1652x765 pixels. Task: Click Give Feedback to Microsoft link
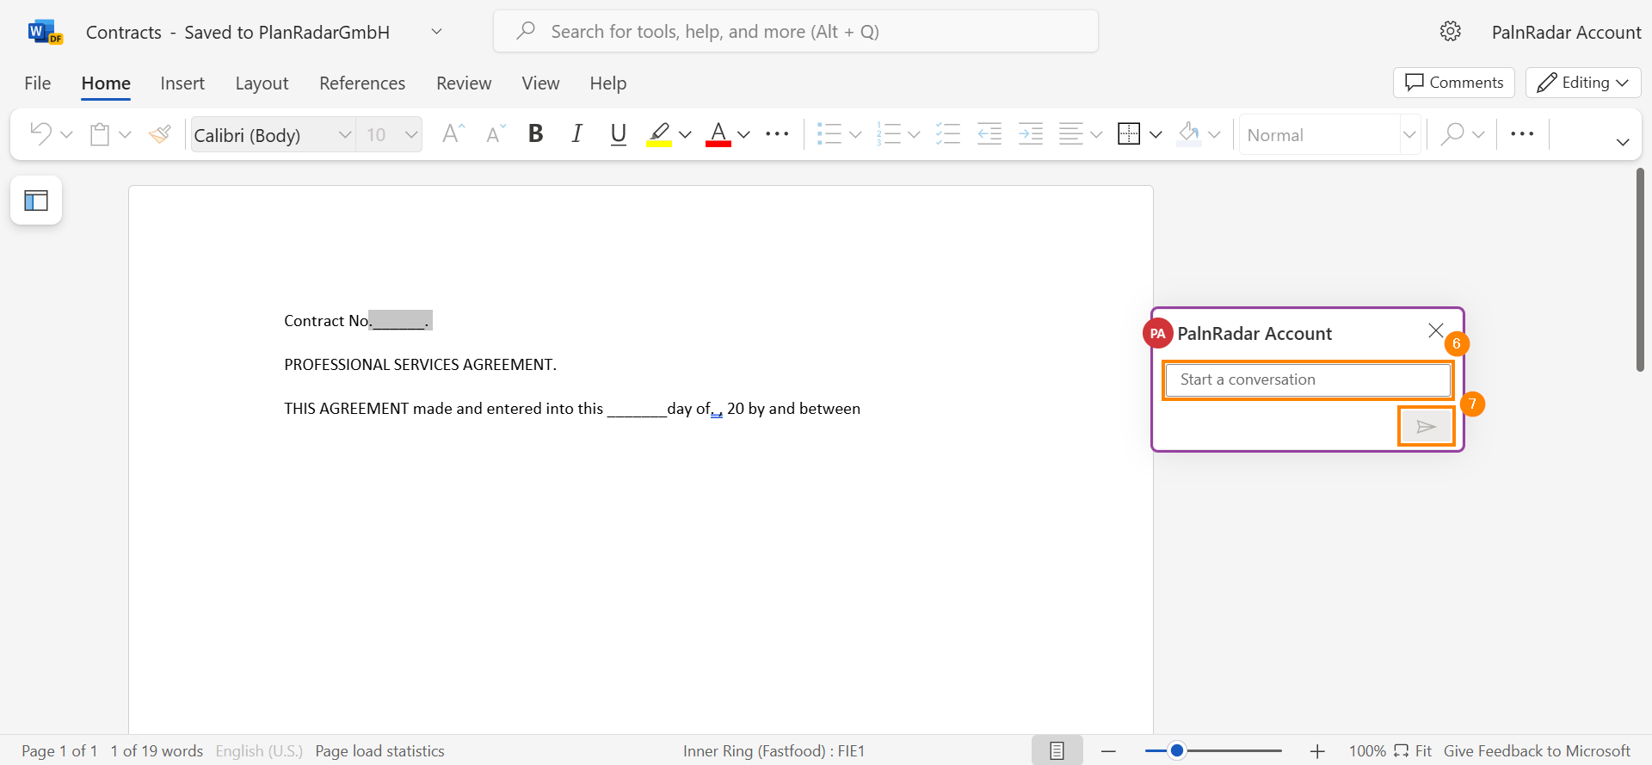point(1537,751)
